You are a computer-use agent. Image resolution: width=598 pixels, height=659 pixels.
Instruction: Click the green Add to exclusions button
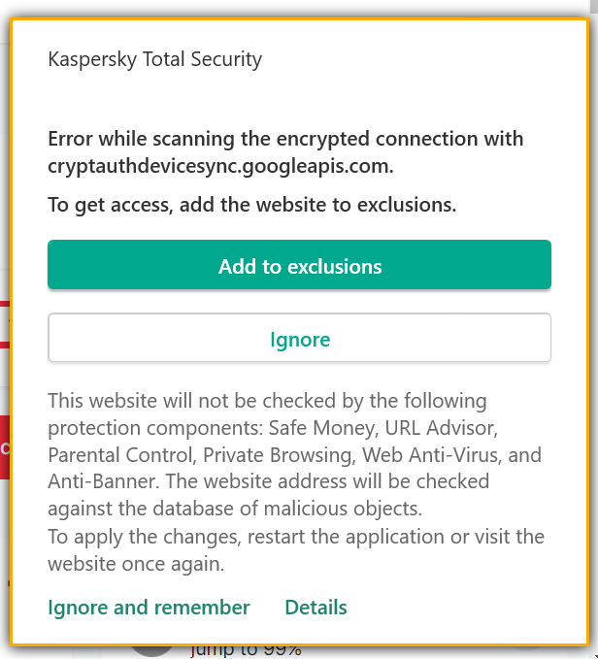point(299,264)
